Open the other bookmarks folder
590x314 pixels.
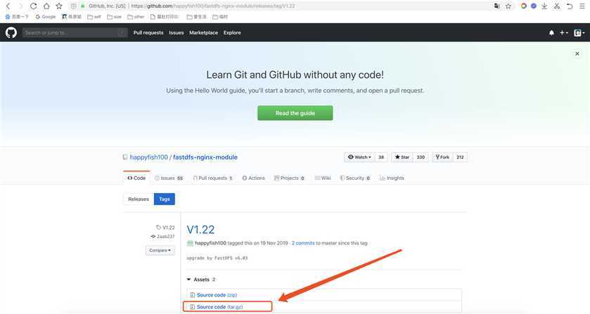pos(136,17)
